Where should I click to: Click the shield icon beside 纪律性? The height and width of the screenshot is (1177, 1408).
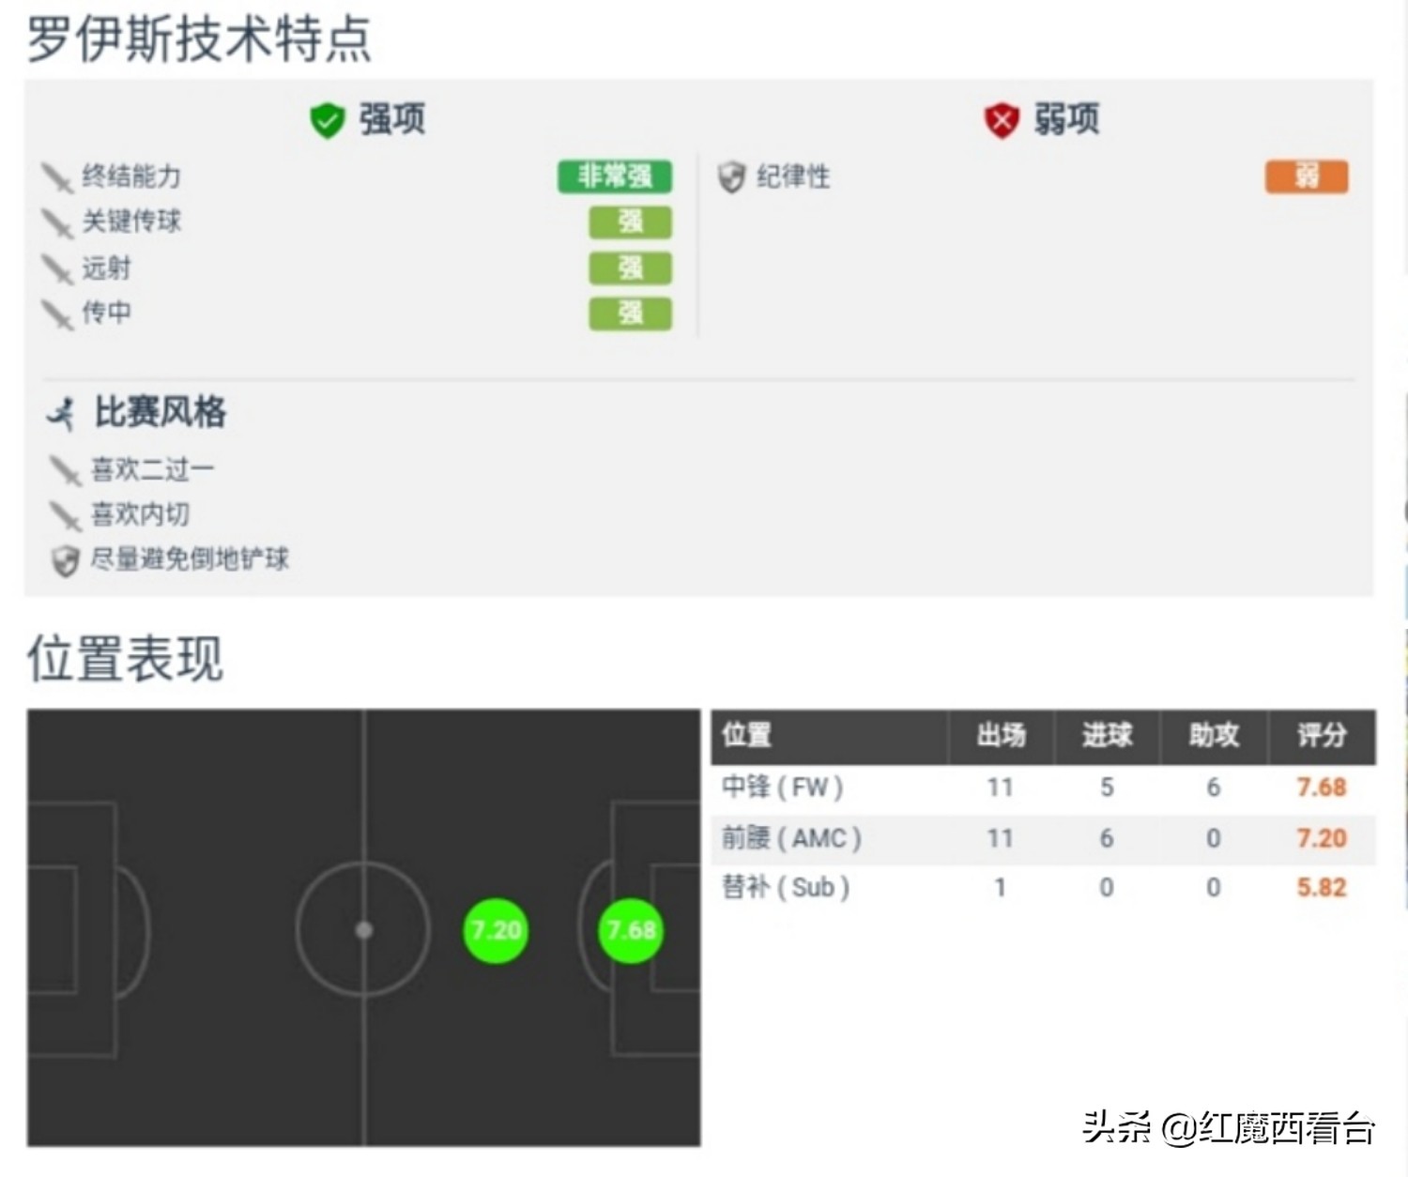tap(731, 177)
